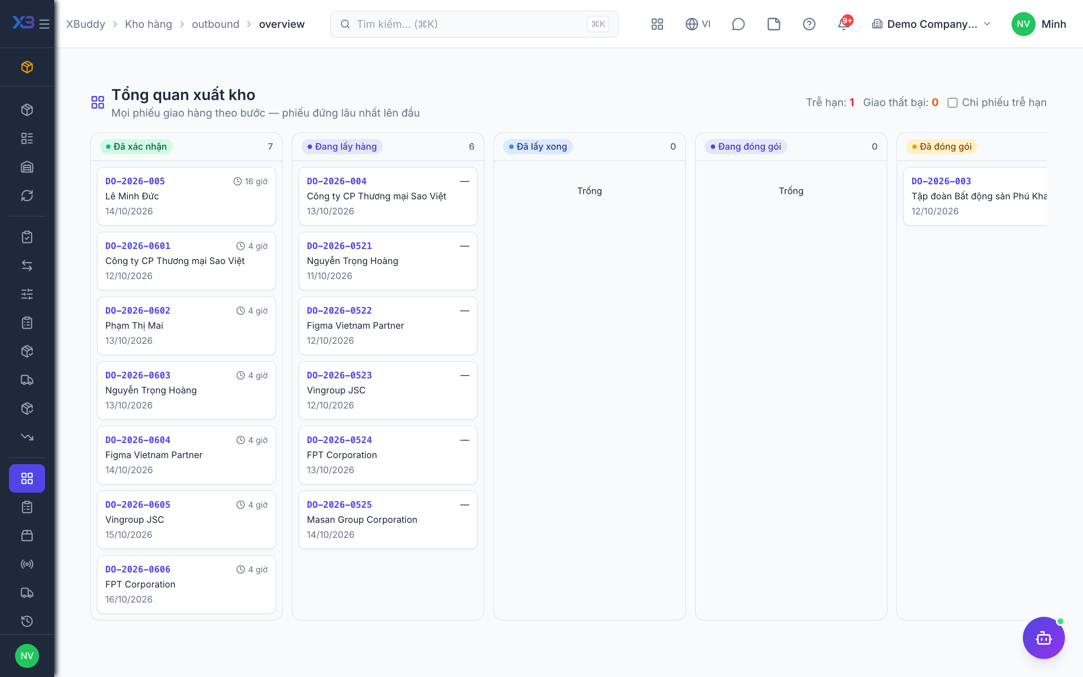Viewport: 1083px width, 677px height.
Task: Open the notifications bell
Action: click(x=844, y=24)
